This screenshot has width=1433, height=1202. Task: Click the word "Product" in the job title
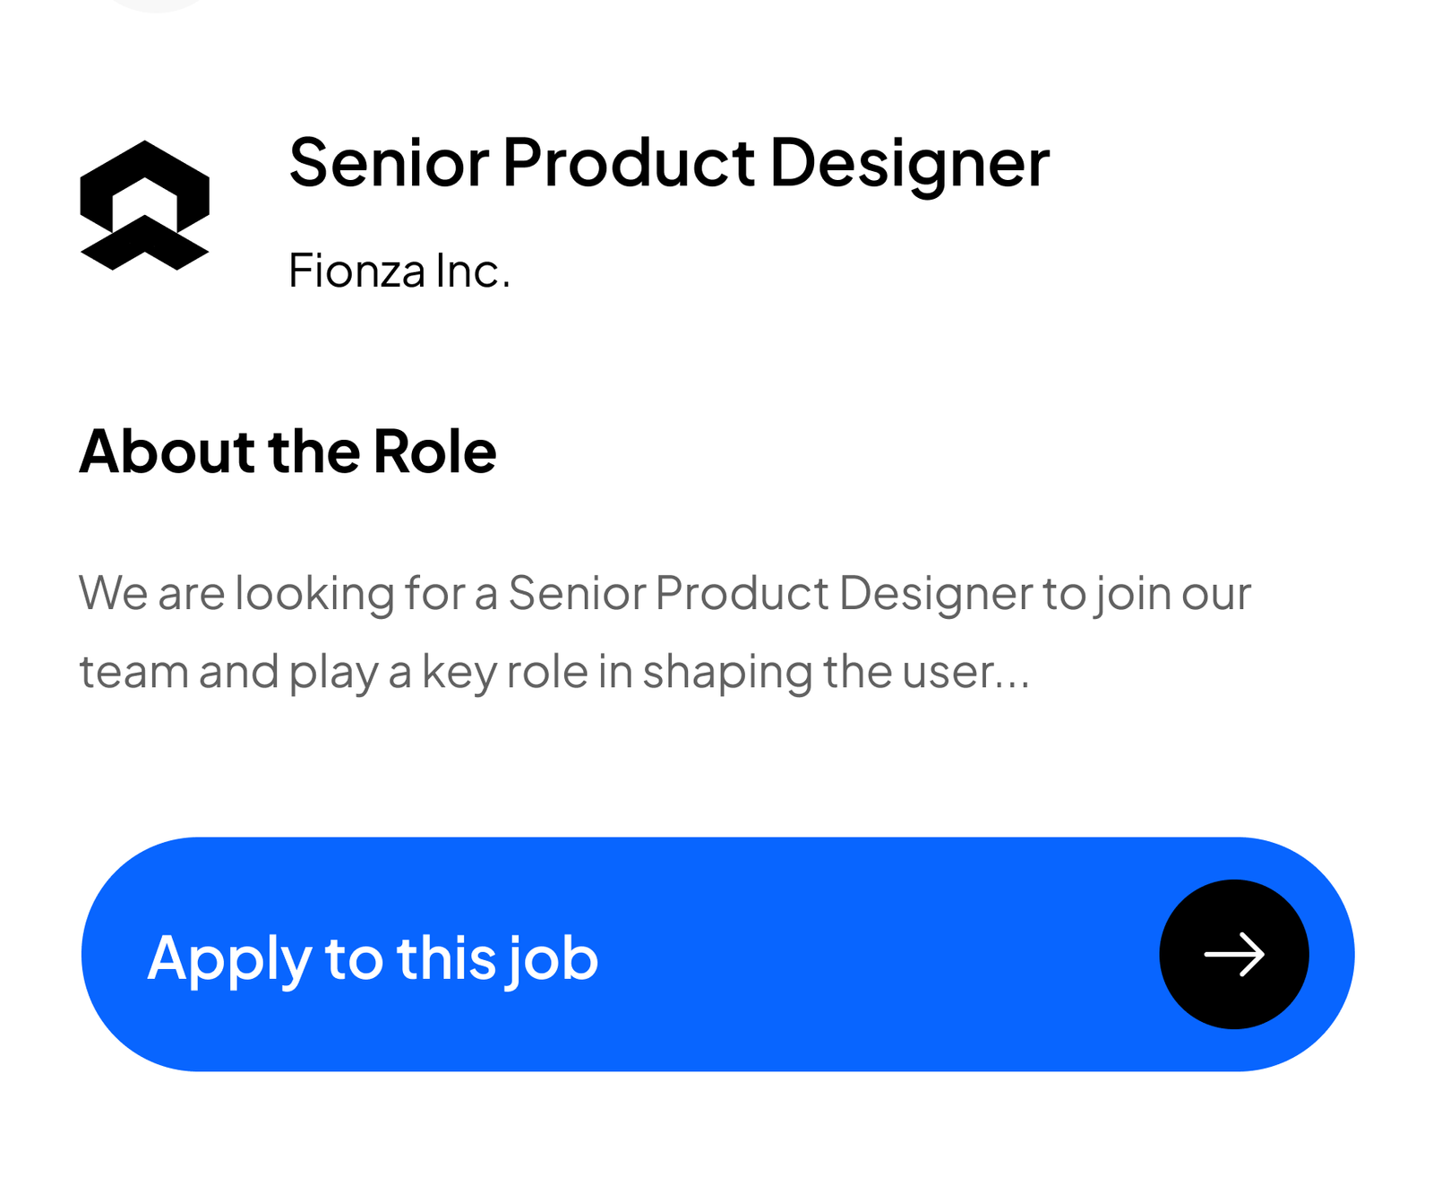point(629,163)
